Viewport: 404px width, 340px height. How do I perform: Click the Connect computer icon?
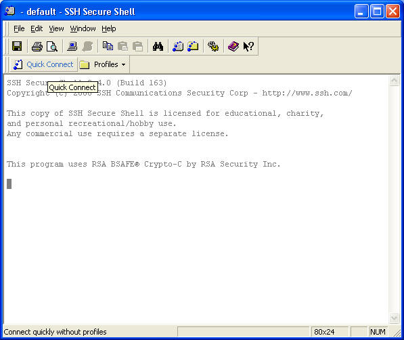point(72,47)
